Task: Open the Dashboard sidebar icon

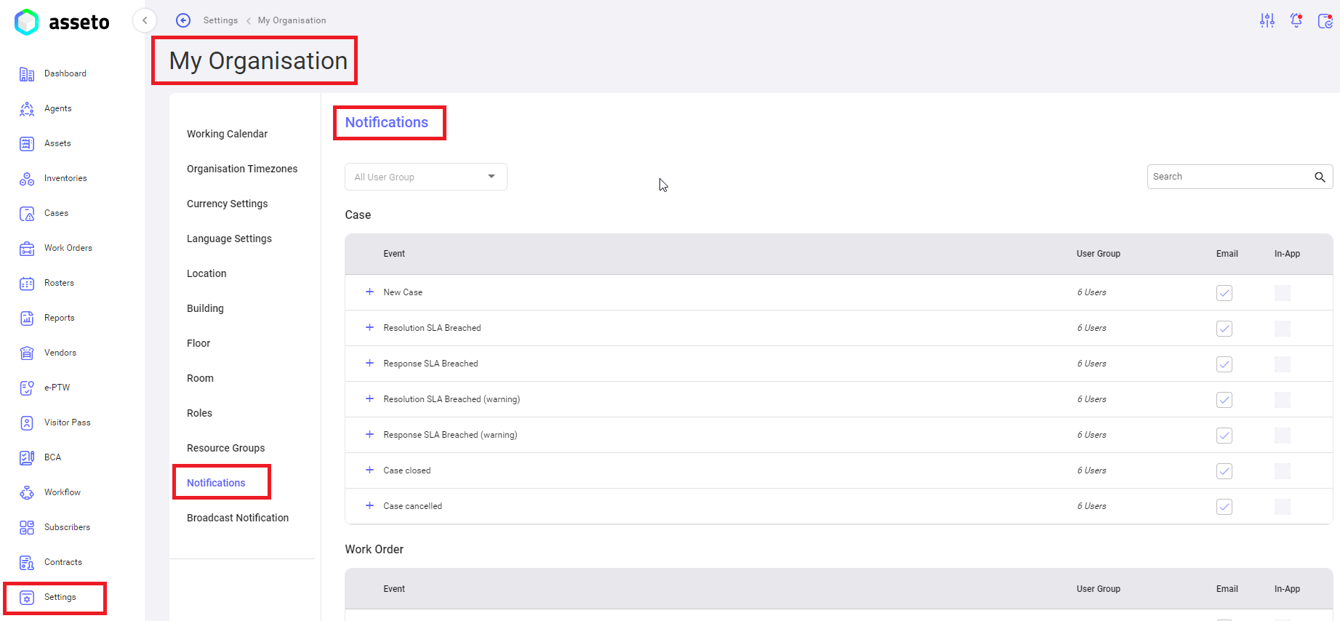Action: (x=27, y=74)
